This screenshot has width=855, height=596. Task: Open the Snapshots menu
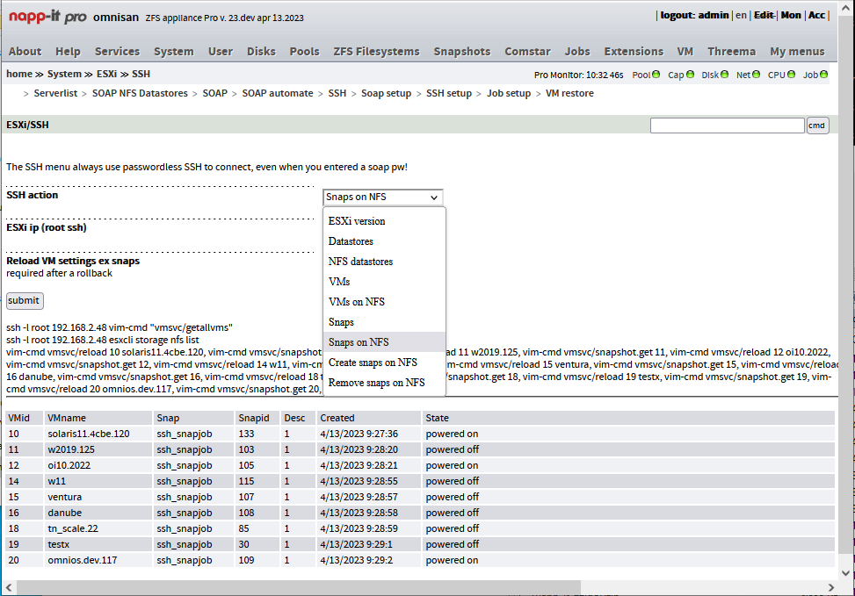(462, 51)
